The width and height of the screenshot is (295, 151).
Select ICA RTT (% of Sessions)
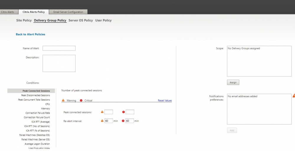click(38, 131)
